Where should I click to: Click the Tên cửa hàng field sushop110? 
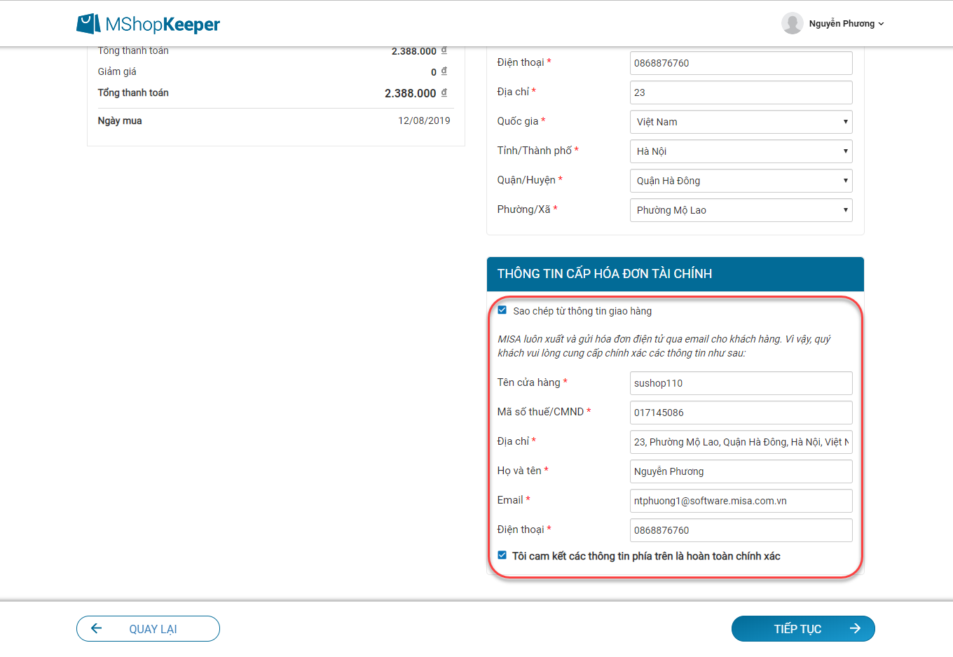click(x=741, y=383)
